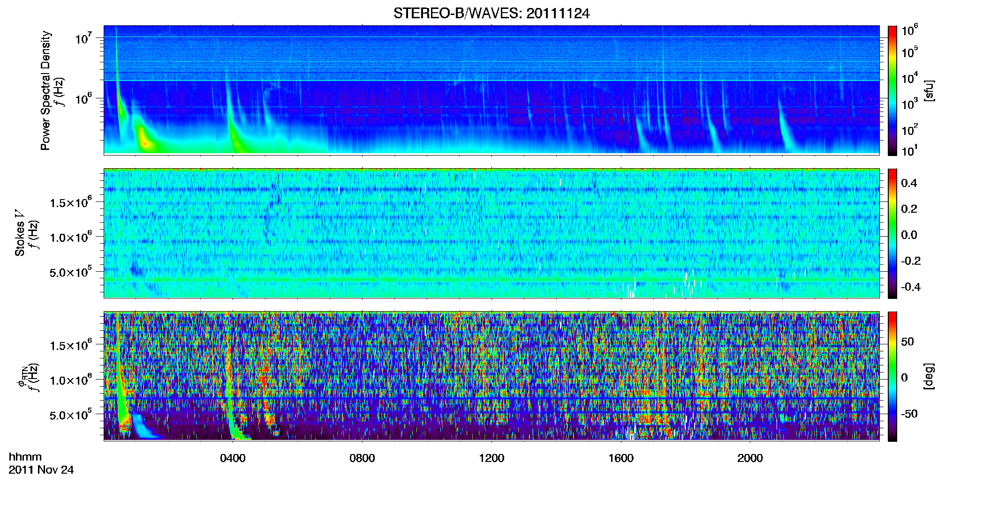Select the top panel power spectral density colorbar
The width and height of the screenshot is (983, 506).
[x=892, y=90]
